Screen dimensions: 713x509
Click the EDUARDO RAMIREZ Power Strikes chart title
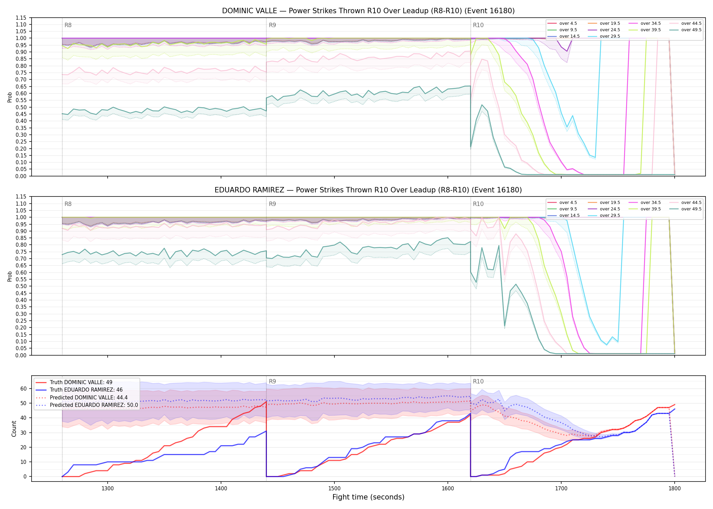[368, 190]
